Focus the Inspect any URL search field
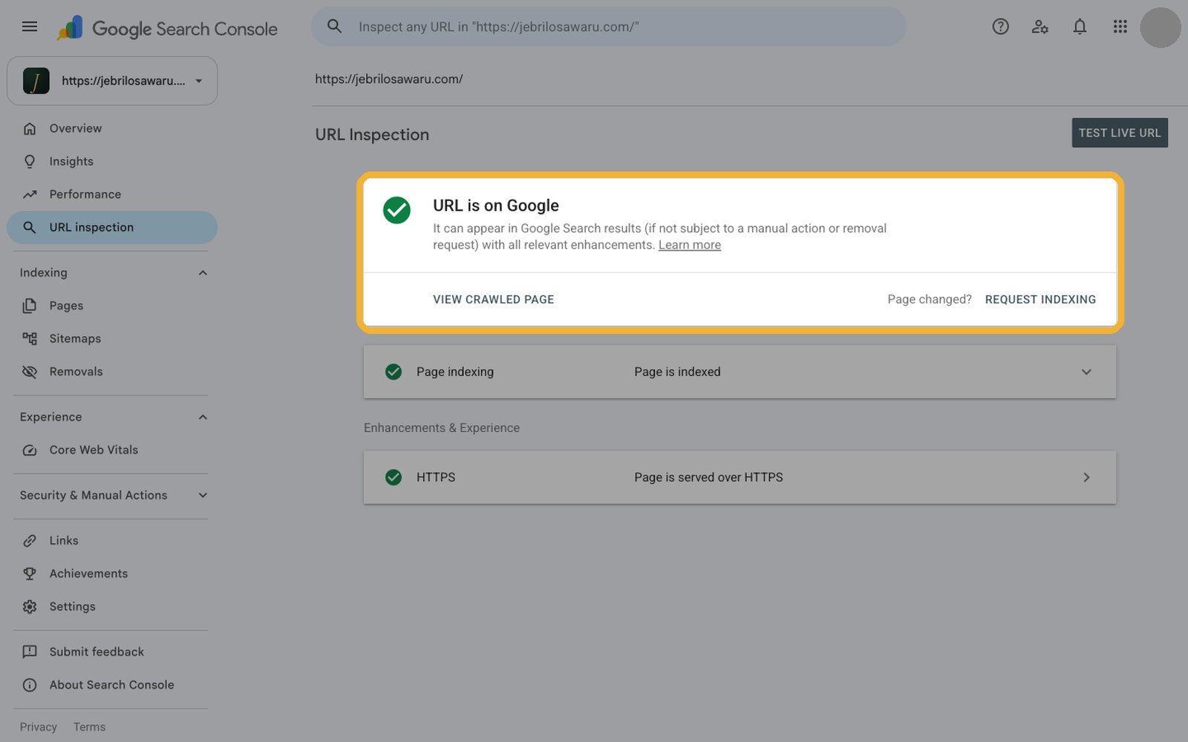The image size is (1188, 742). 609,27
